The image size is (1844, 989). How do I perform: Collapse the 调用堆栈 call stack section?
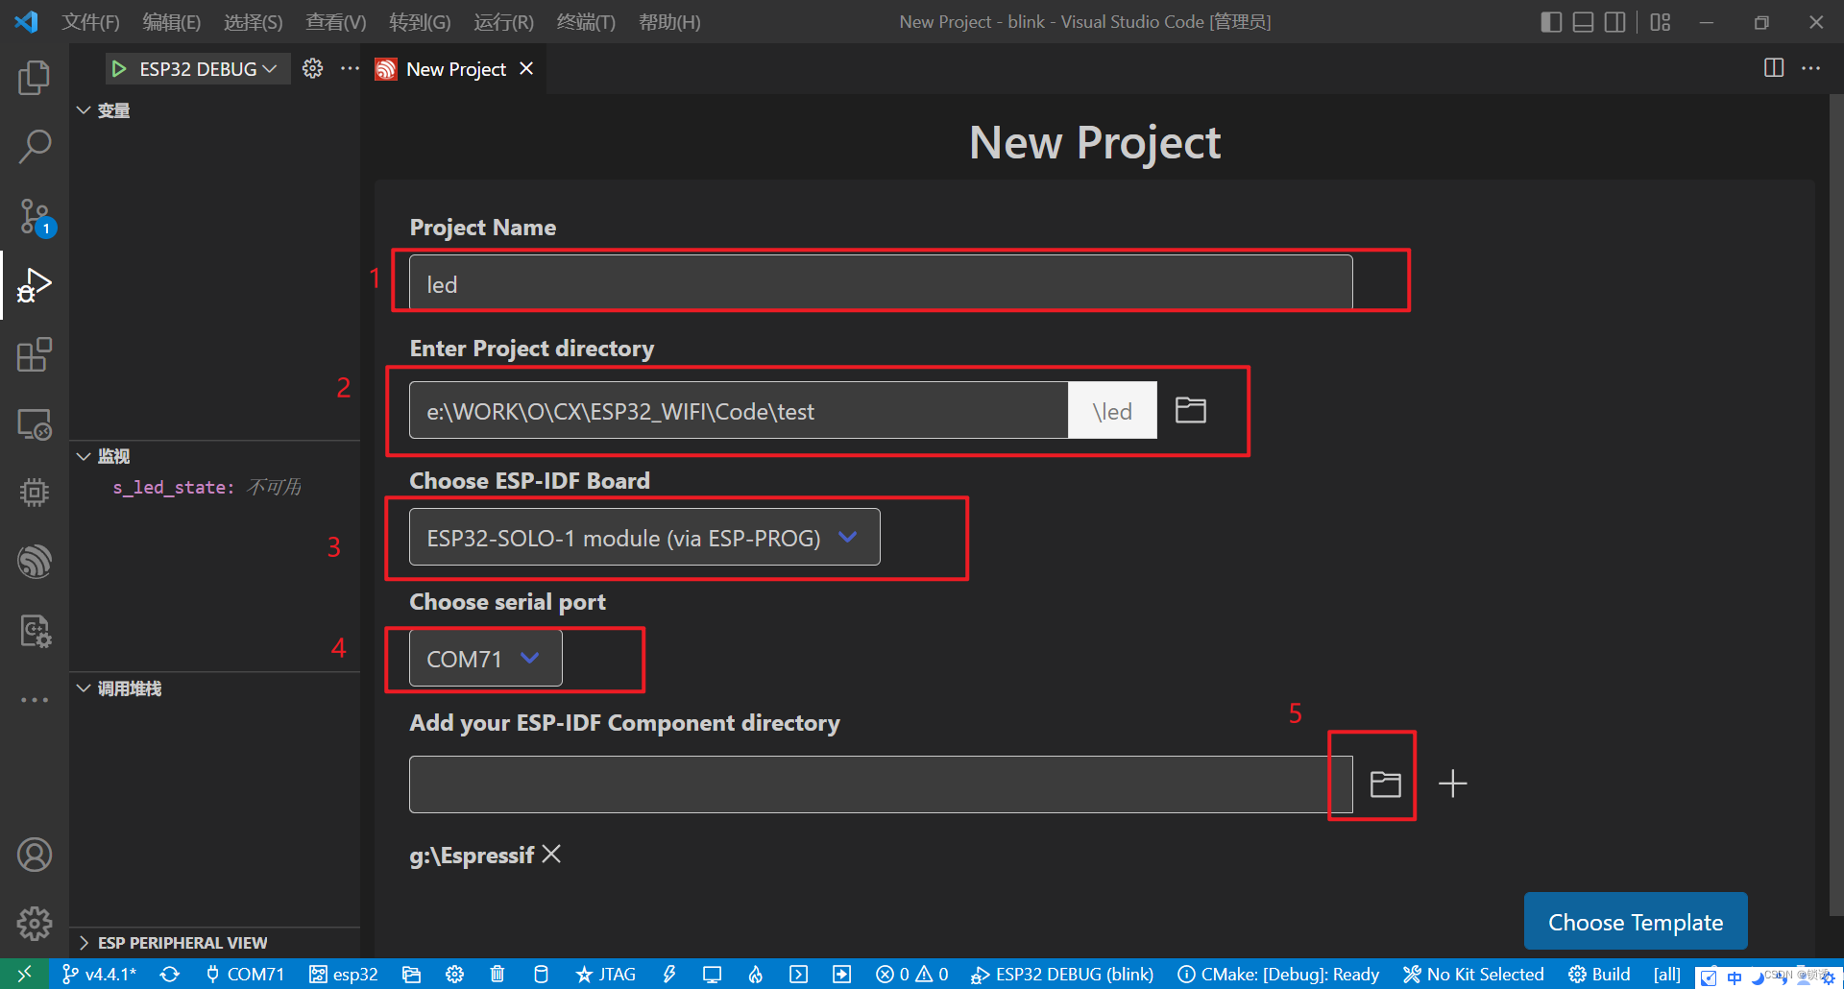[x=118, y=688]
